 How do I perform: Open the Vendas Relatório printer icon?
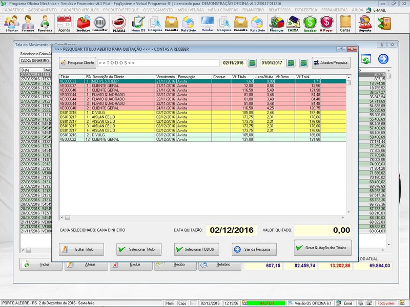(258, 23)
